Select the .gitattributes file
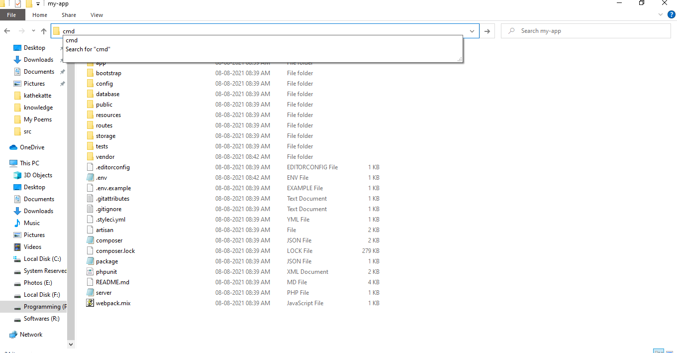Screen dimensions: 677x353 [x=112, y=199]
